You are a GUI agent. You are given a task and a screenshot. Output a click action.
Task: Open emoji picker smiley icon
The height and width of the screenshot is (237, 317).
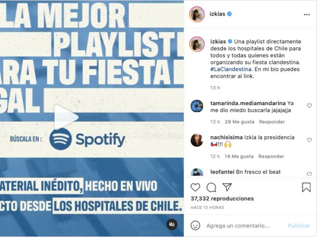click(x=195, y=225)
